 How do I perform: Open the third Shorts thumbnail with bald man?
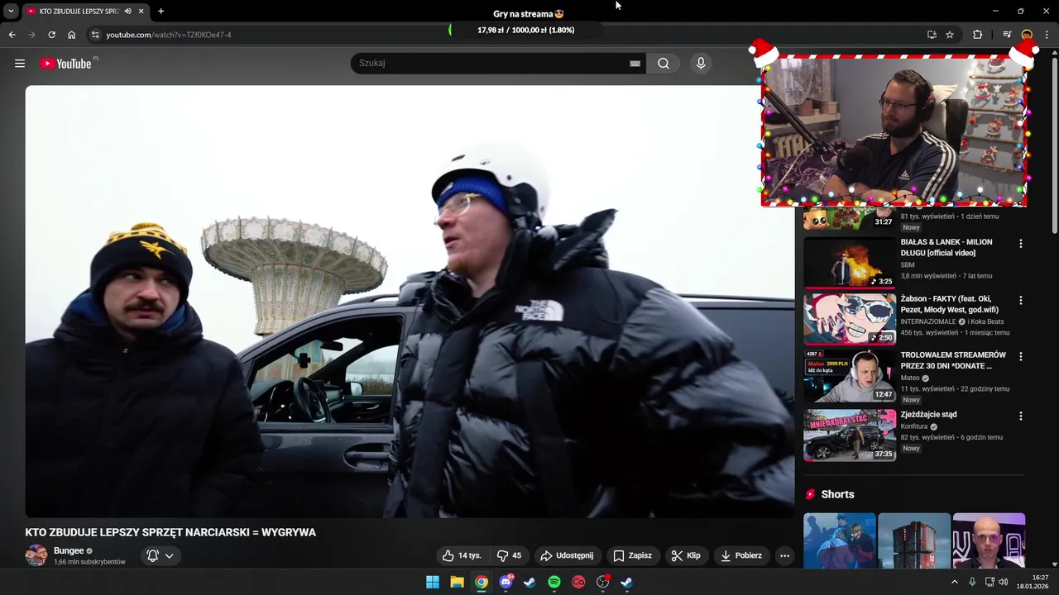989,541
